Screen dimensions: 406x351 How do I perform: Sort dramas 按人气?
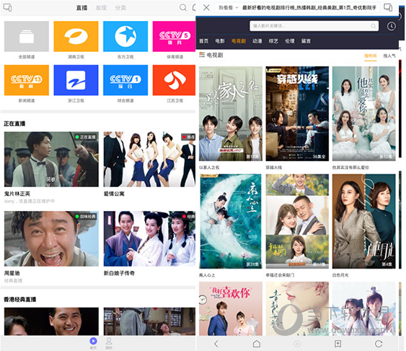click(x=389, y=56)
